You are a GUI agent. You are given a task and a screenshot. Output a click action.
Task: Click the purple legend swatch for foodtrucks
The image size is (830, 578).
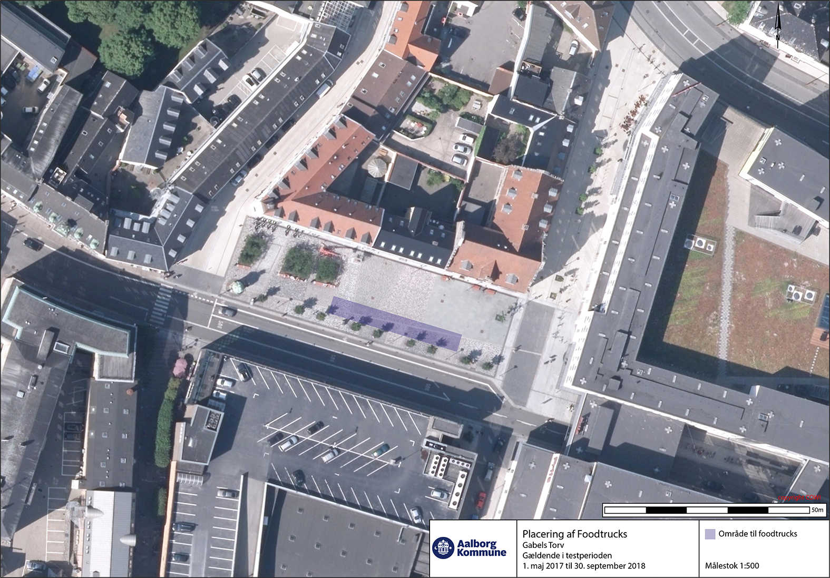click(710, 534)
